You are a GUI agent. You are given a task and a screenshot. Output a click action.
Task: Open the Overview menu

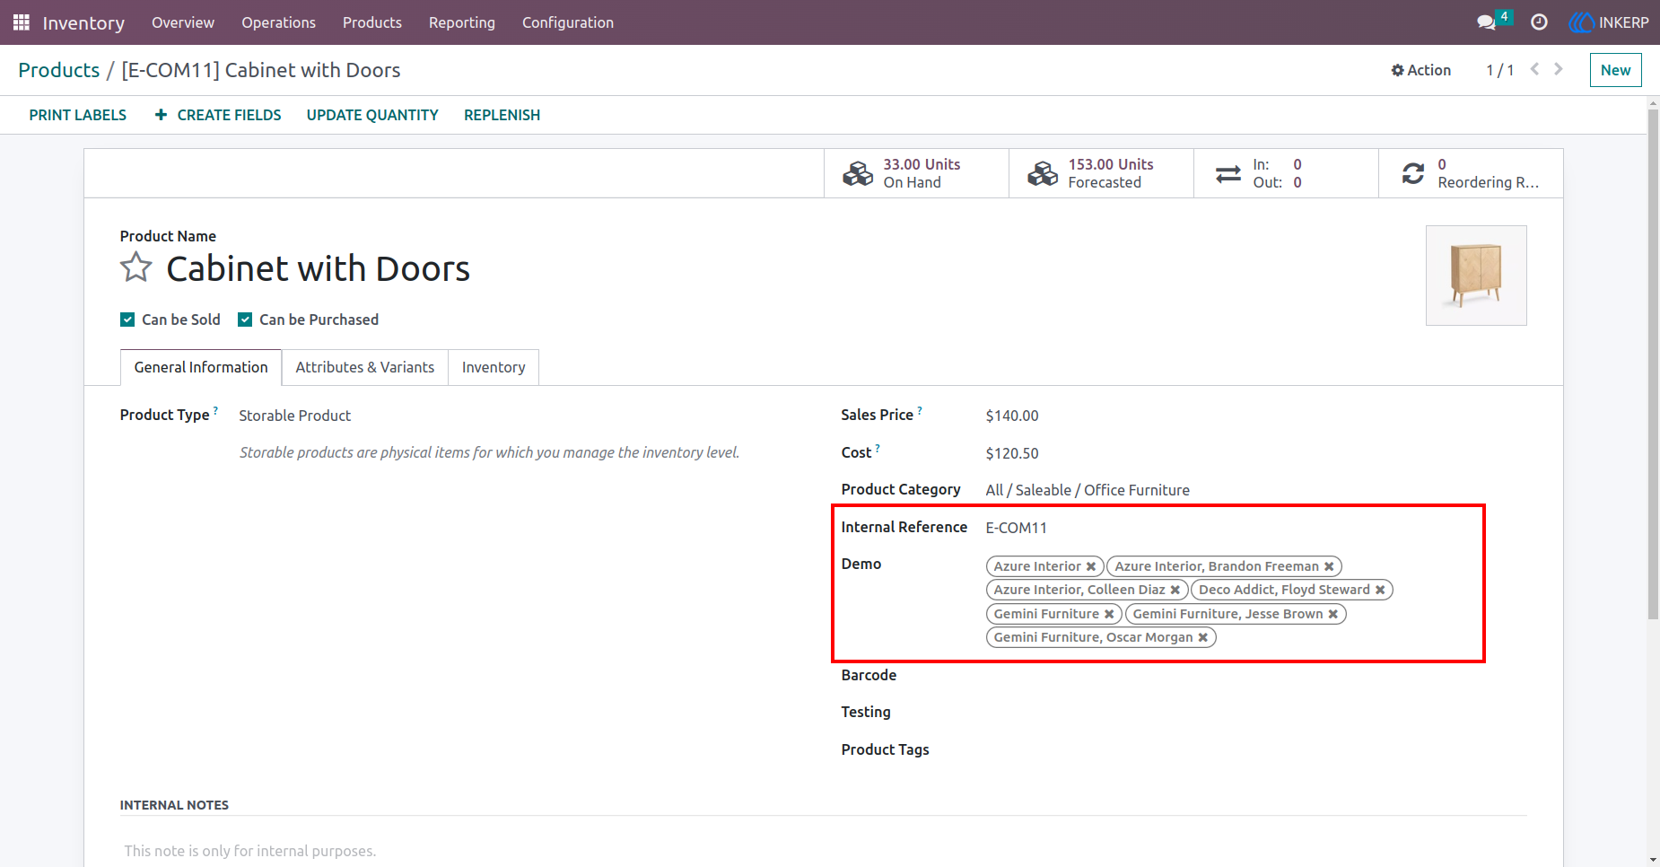point(183,22)
